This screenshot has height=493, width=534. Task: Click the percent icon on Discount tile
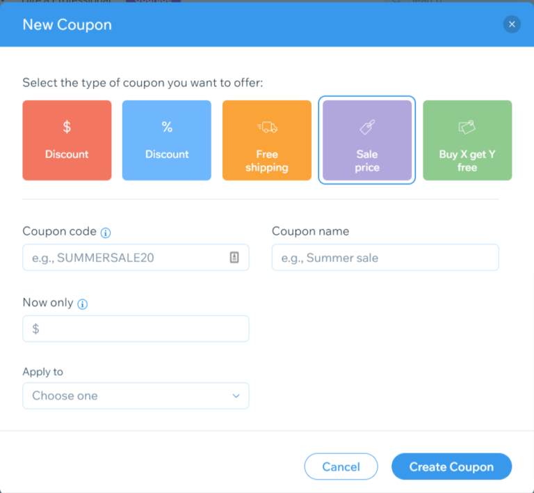coord(167,127)
